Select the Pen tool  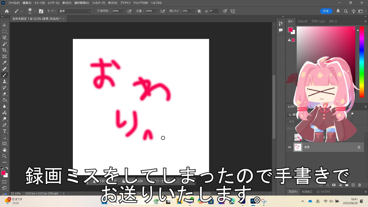click(x=5, y=125)
